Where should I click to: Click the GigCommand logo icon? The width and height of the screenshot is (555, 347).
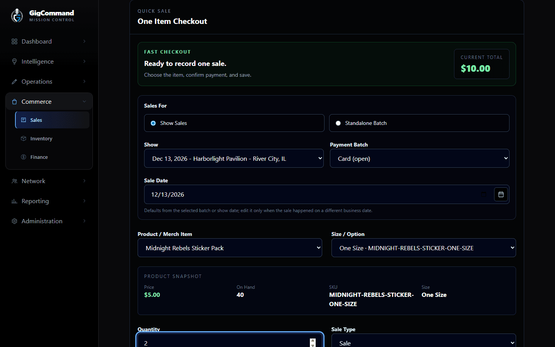17,15
